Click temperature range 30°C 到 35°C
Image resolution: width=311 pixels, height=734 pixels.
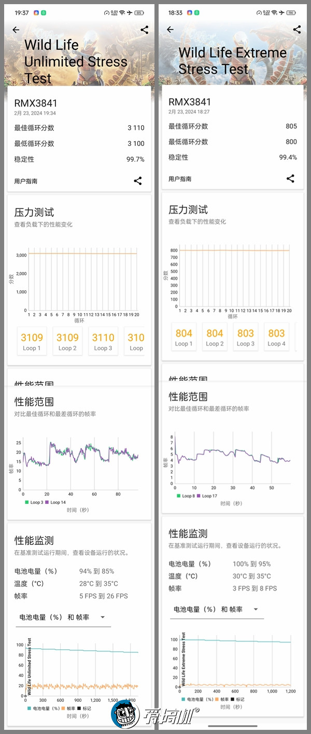[x=252, y=576]
